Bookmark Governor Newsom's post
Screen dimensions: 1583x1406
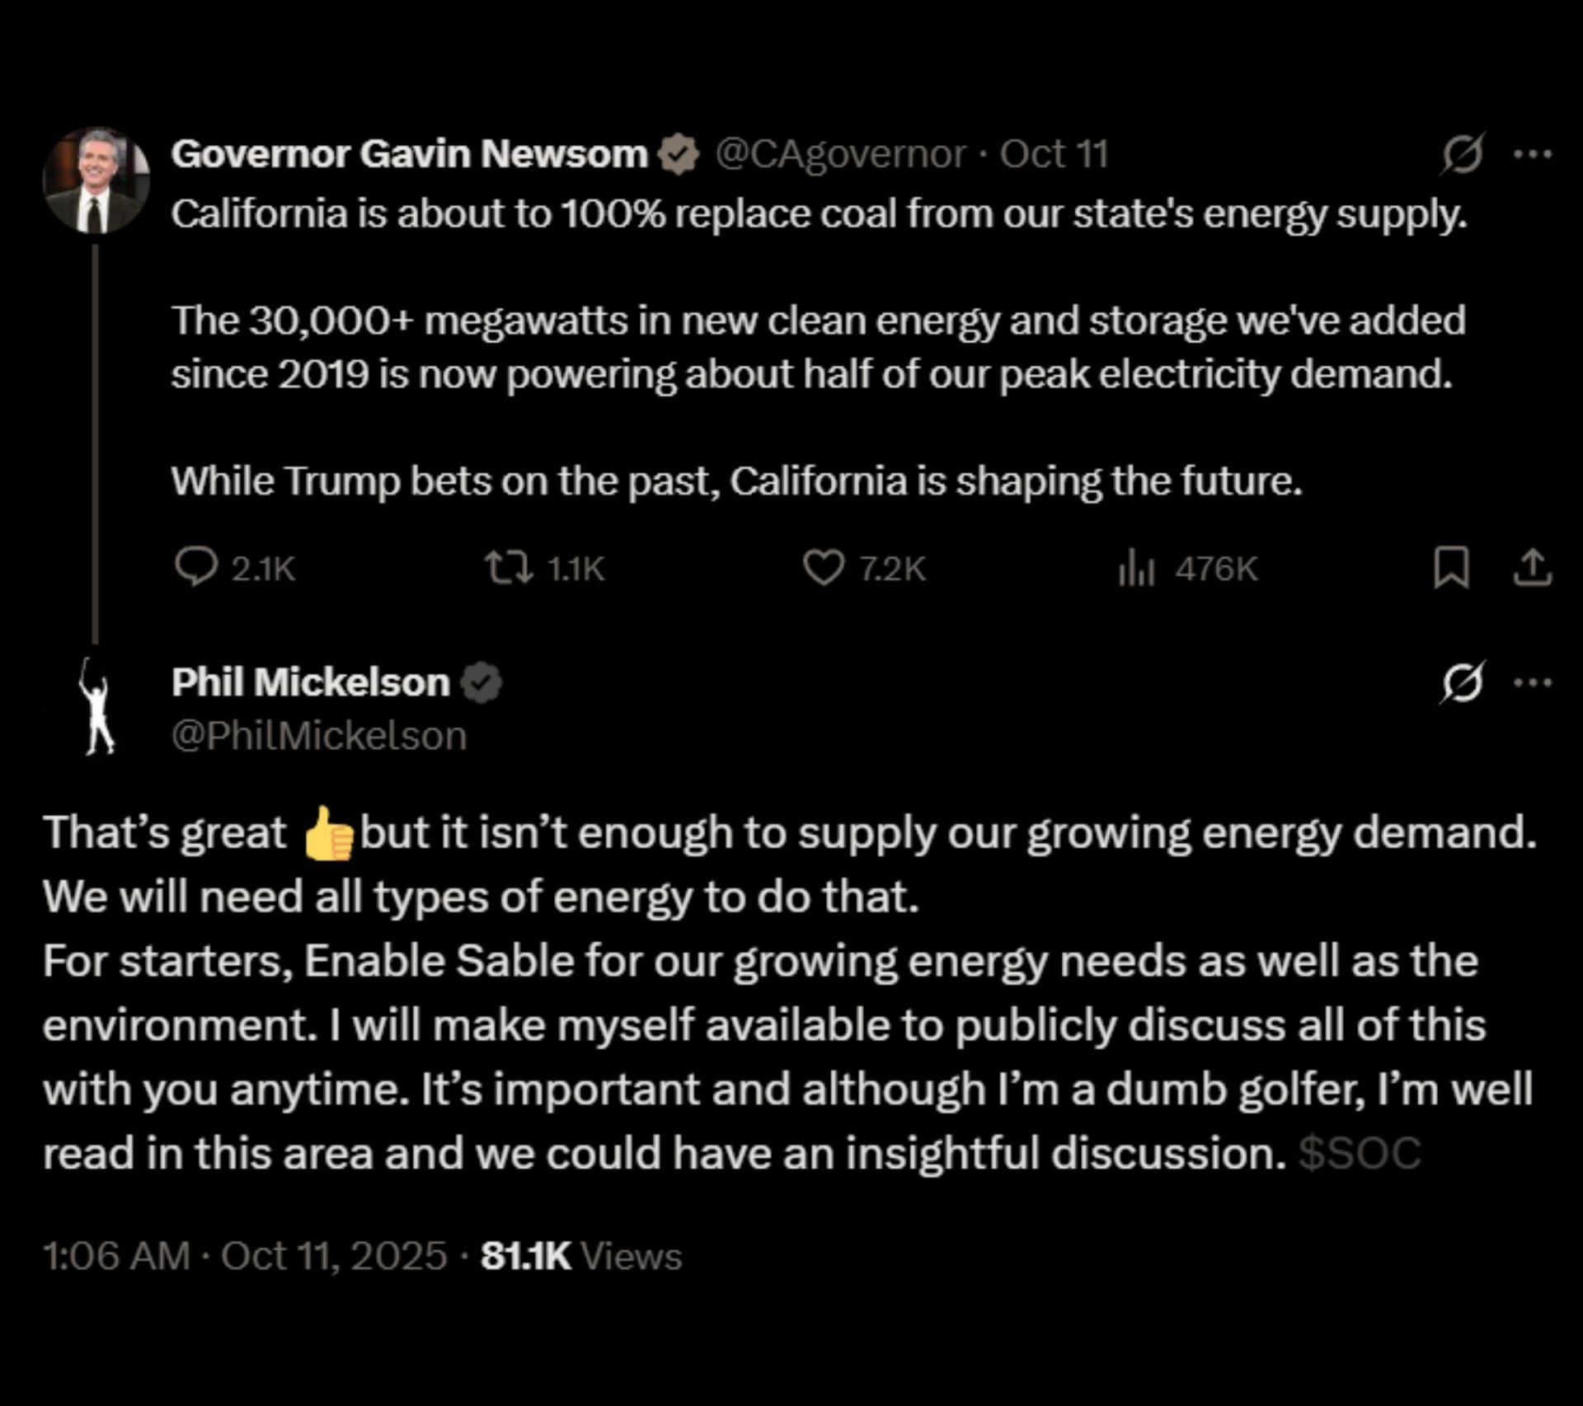click(1451, 568)
